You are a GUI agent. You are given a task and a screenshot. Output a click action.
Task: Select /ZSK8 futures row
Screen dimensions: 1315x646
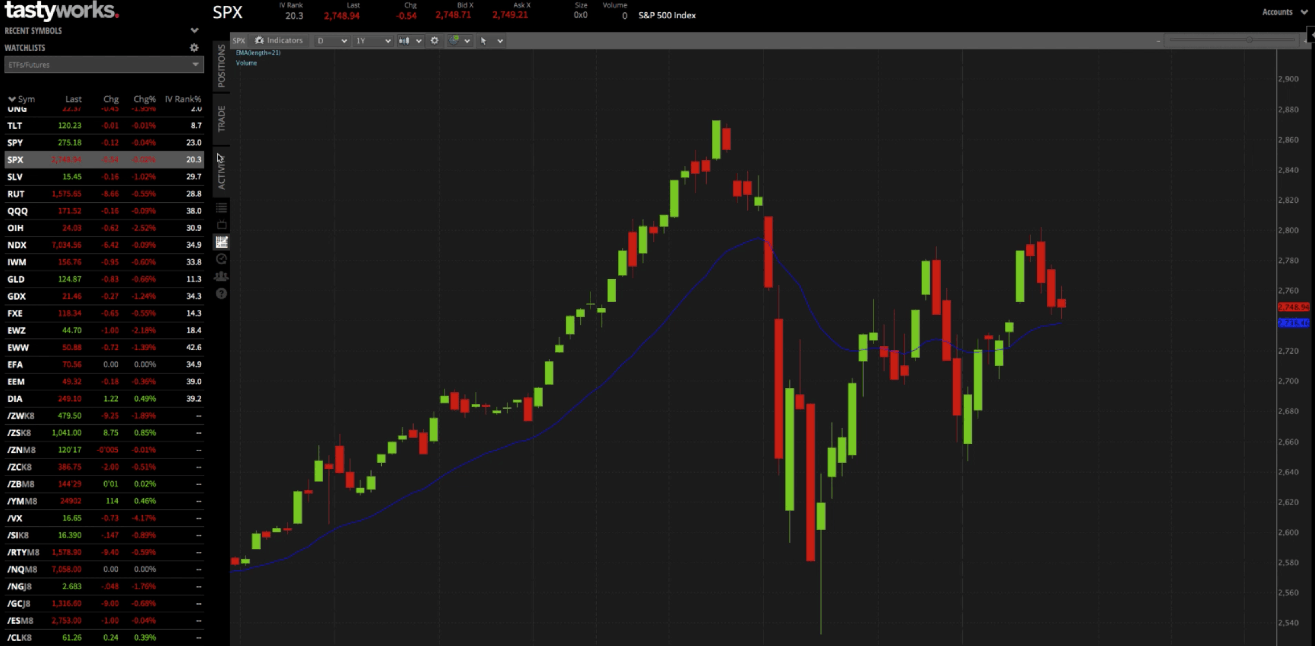click(104, 433)
